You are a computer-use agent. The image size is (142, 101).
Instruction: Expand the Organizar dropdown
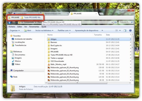pyautogui.click(x=15, y=31)
